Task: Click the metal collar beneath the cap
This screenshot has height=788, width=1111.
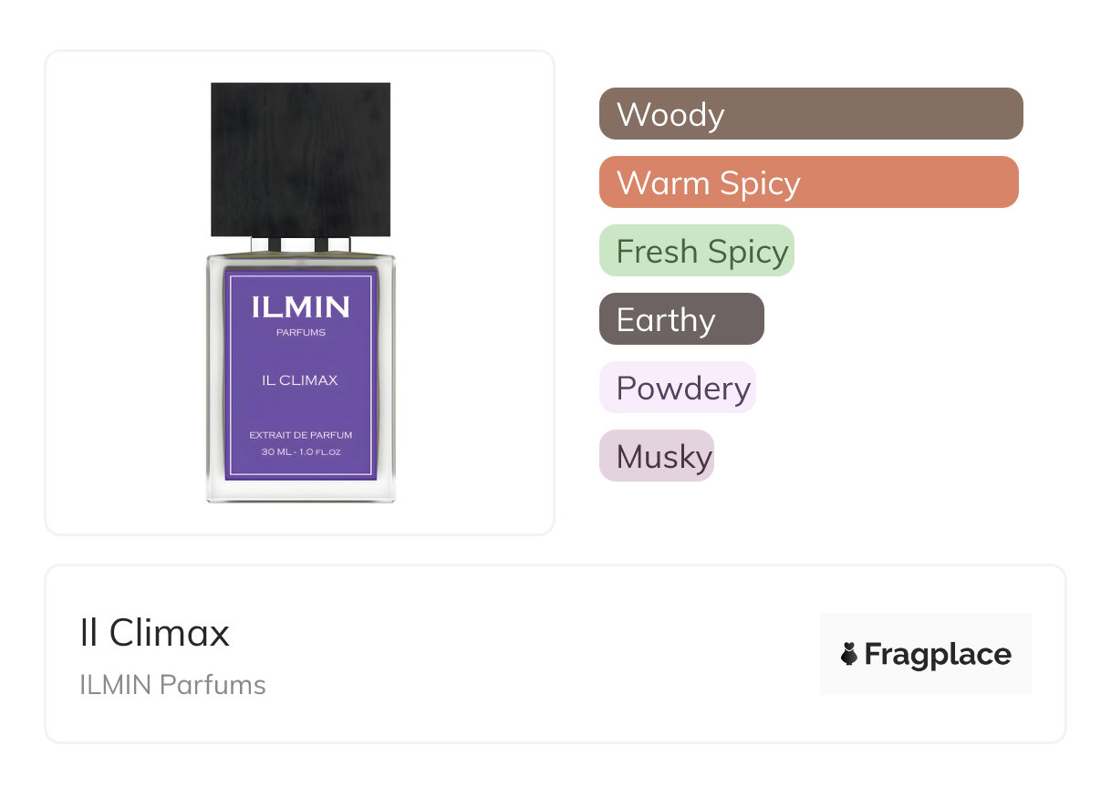Action: 300,244
